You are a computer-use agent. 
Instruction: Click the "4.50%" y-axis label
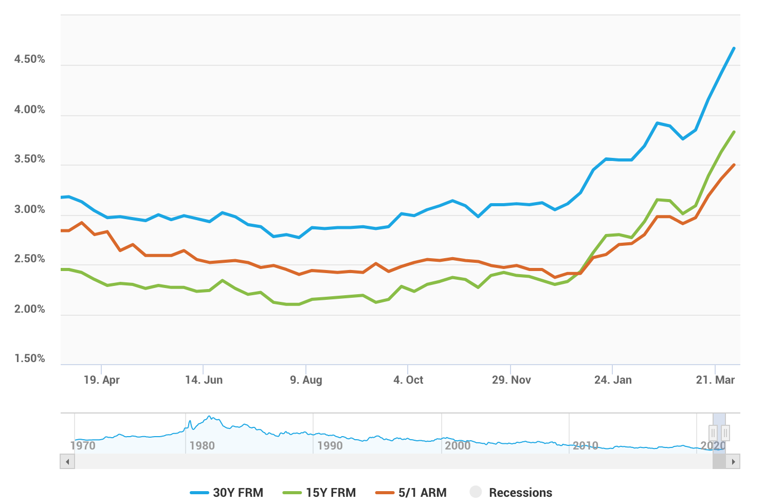point(30,59)
